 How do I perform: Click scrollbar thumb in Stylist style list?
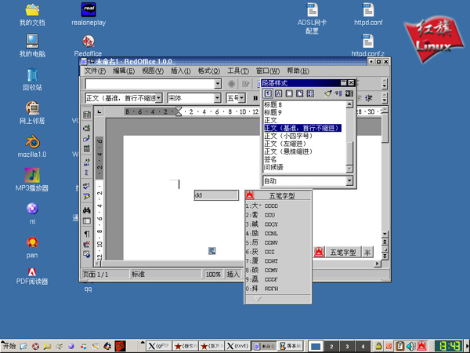coord(349,153)
